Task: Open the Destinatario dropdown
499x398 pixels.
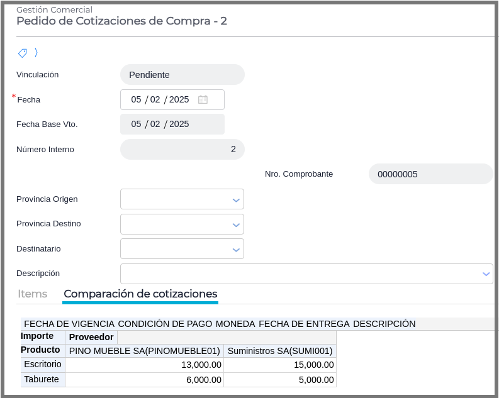Action: pyautogui.click(x=236, y=249)
